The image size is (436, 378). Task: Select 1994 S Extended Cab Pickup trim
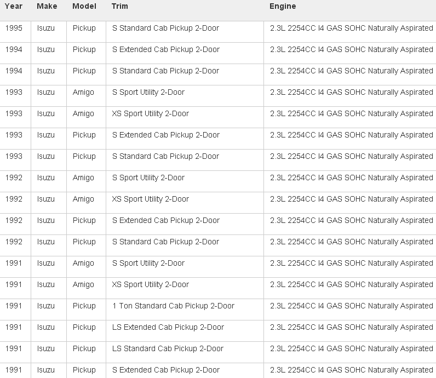pos(166,49)
